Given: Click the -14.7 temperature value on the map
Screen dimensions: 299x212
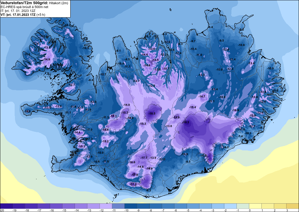Looking at the screenshot, I should click(x=202, y=97).
